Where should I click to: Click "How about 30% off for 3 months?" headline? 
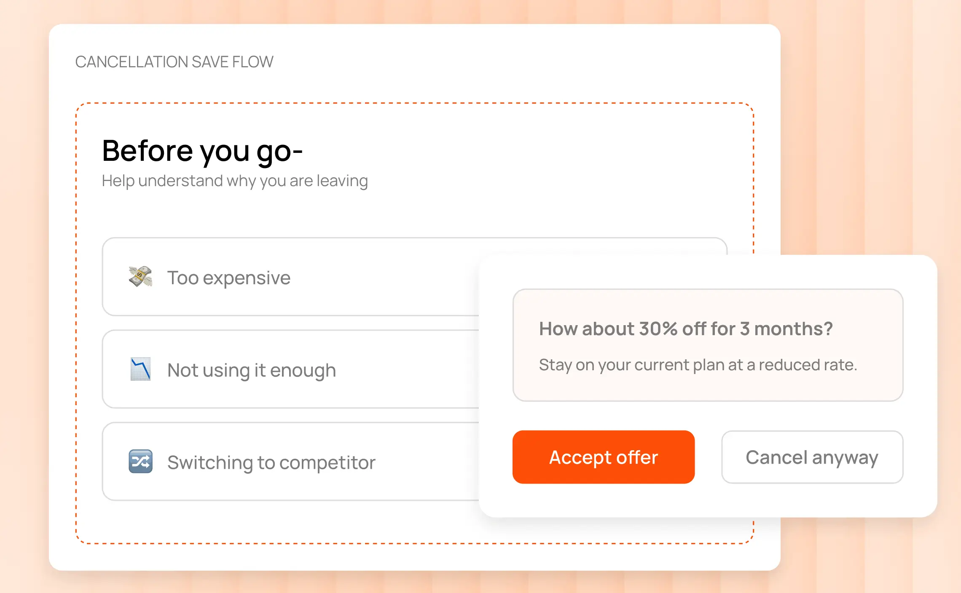click(x=686, y=329)
